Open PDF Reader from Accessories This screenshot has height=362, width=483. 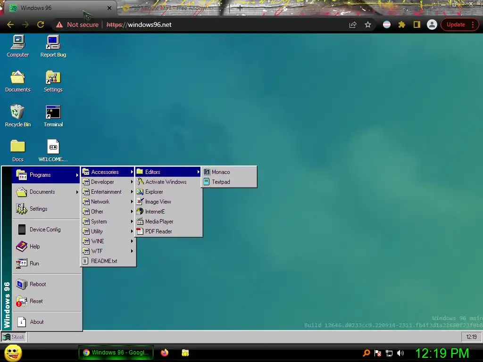(x=169, y=231)
